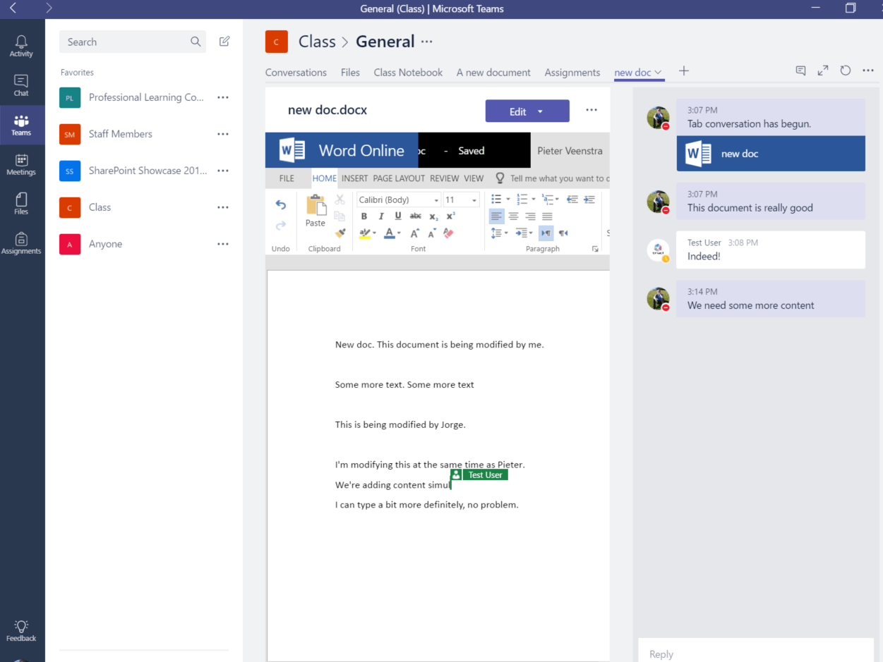Justify the paragraph text

point(547,216)
